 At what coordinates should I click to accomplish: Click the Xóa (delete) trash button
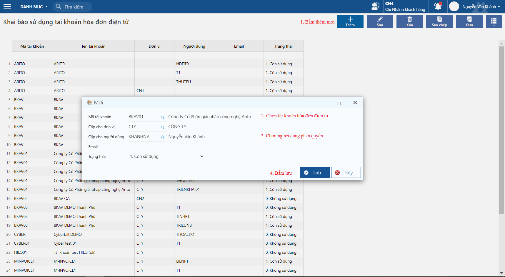point(409,22)
